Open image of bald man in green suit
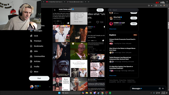The height and width of the screenshot is (95, 169). point(79,51)
